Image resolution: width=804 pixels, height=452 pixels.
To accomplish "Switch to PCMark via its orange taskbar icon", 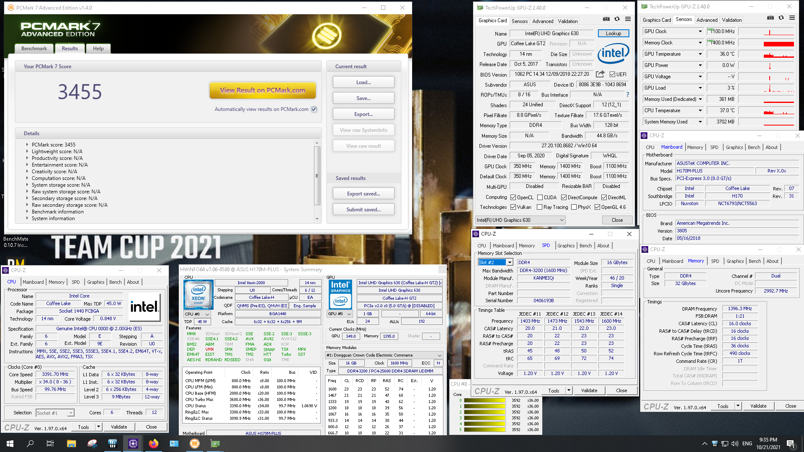I will pyautogui.click(x=195, y=444).
